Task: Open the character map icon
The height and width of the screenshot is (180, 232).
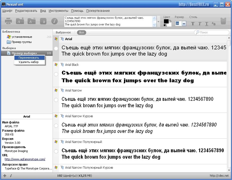Action: pyautogui.click(x=43, y=21)
